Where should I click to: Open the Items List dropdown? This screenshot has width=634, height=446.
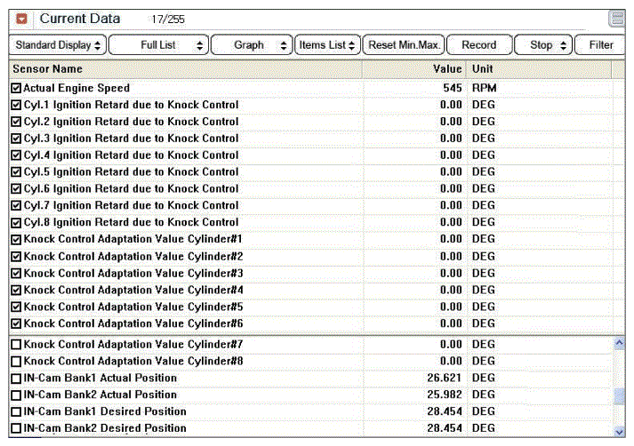click(327, 44)
